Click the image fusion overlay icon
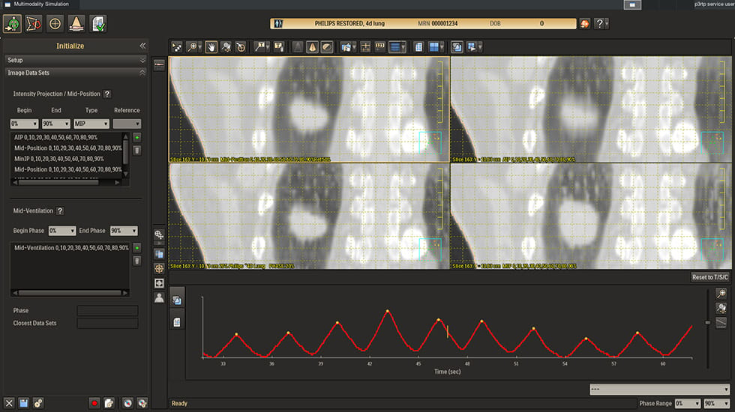The height and width of the screenshot is (412, 735). pyautogui.click(x=457, y=46)
